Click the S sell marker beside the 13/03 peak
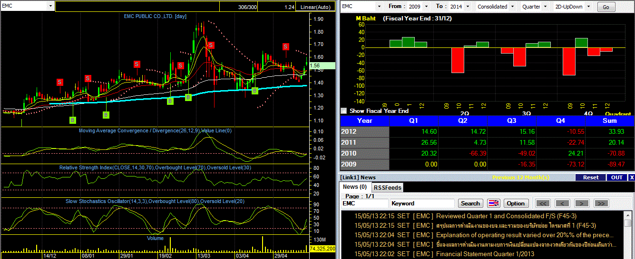635x259 pixels. click(211, 45)
